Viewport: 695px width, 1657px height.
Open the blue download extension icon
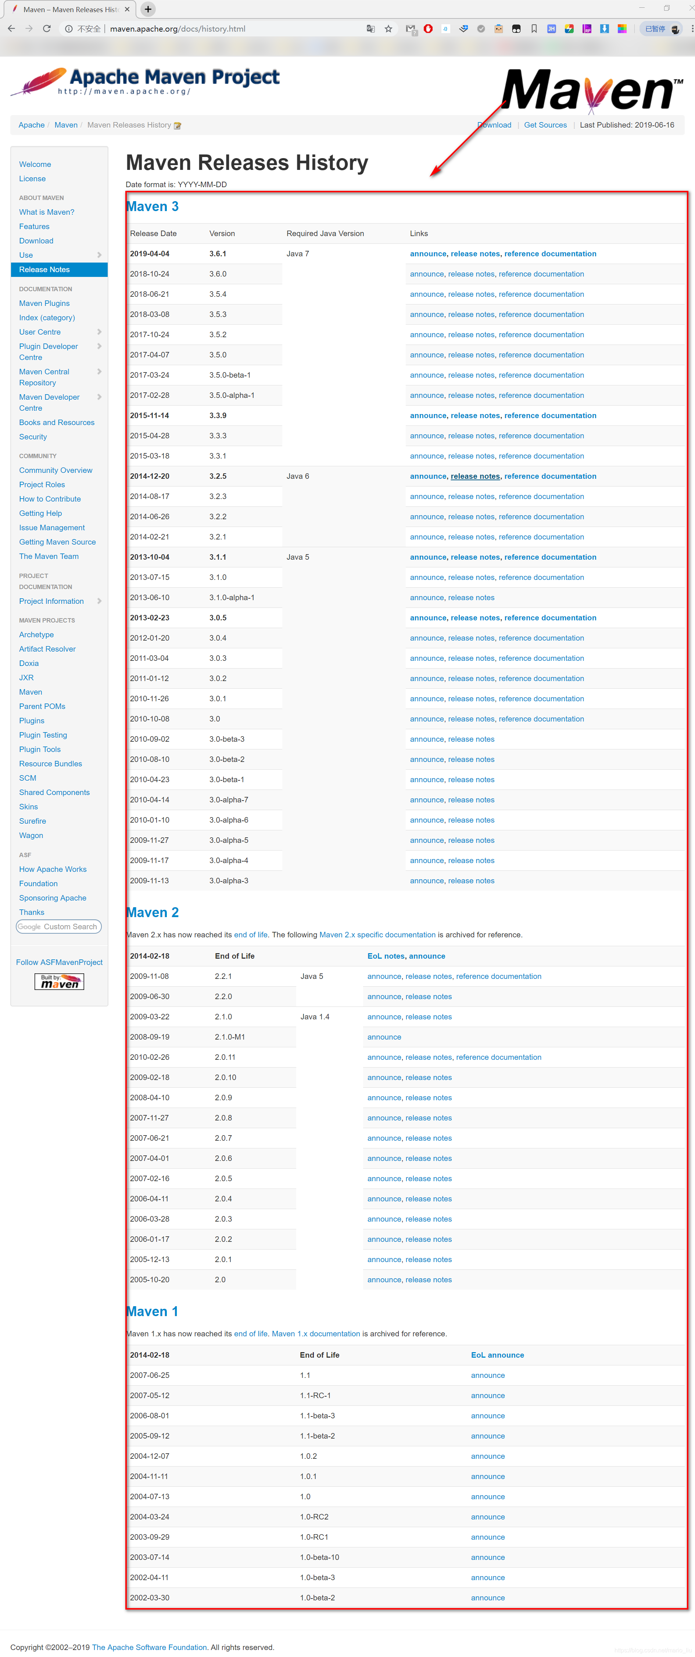tap(604, 29)
